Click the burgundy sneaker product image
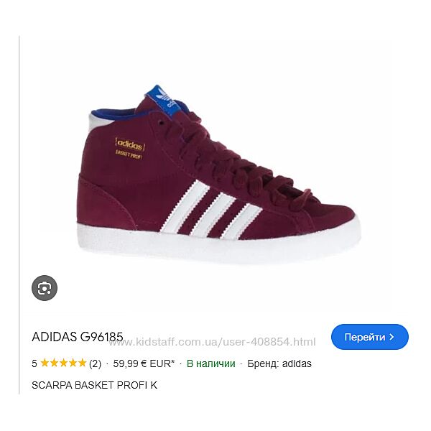 (218, 175)
